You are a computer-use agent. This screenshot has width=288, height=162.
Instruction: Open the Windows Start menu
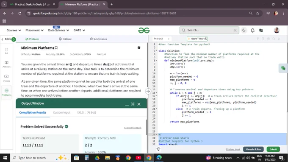click(x=5, y=158)
